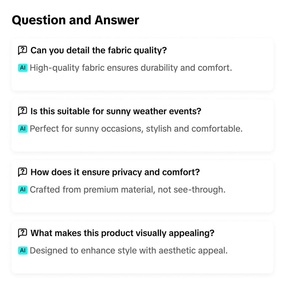Click the question icon beside visually appealing
The width and height of the screenshot is (285, 285).
point(22,233)
